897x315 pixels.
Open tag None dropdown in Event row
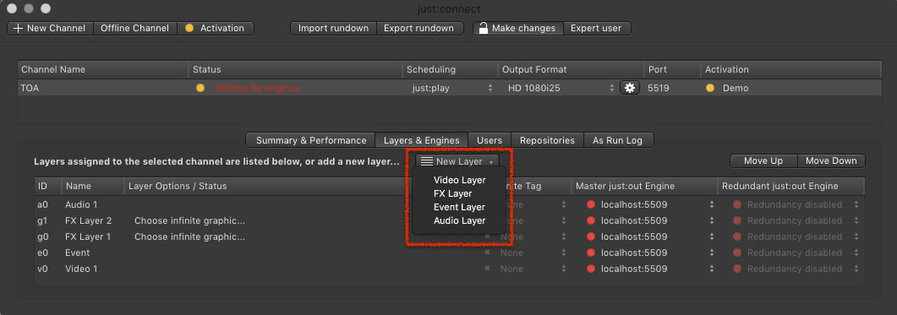533,253
